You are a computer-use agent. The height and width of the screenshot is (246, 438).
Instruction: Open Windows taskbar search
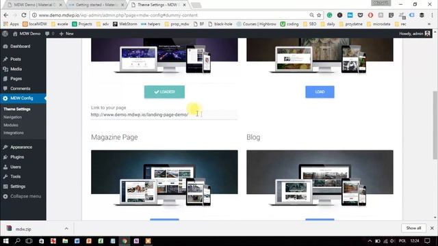17,241
